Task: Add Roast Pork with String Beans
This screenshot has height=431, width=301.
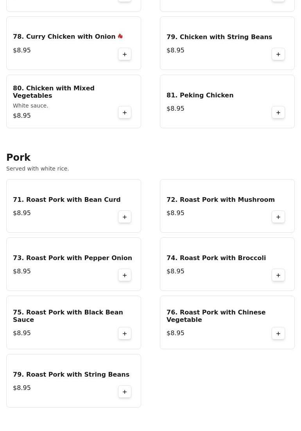Action: click(125, 391)
